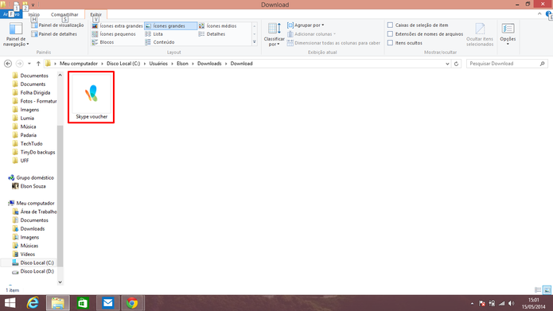This screenshot has height=311, width=553.
Task: Select Ícones extra grandes layout
Action: pyautogui.click(x=117, y=25)
